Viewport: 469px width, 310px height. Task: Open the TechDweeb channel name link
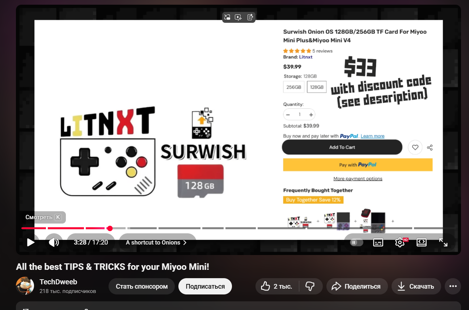(x=58, y=282)
